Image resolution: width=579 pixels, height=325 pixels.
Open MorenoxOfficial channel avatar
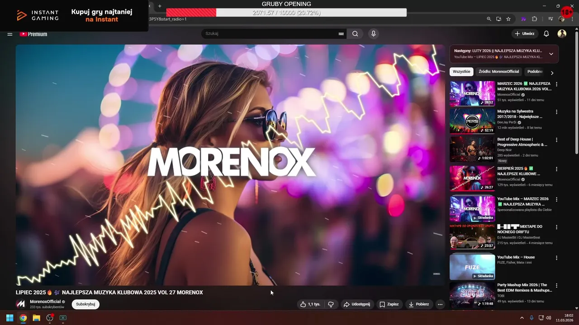(20, 304)
